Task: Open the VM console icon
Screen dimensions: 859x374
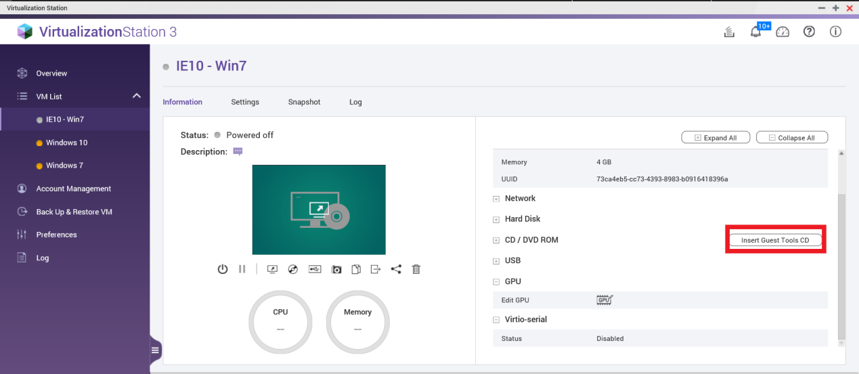Action: [272, 269]
